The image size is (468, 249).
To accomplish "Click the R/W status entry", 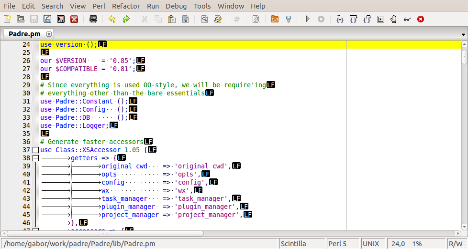I will [456, 244].
